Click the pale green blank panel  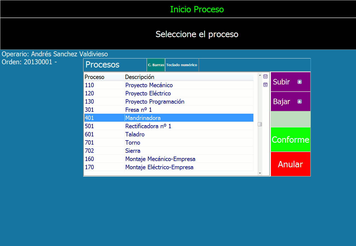[290, 119]
